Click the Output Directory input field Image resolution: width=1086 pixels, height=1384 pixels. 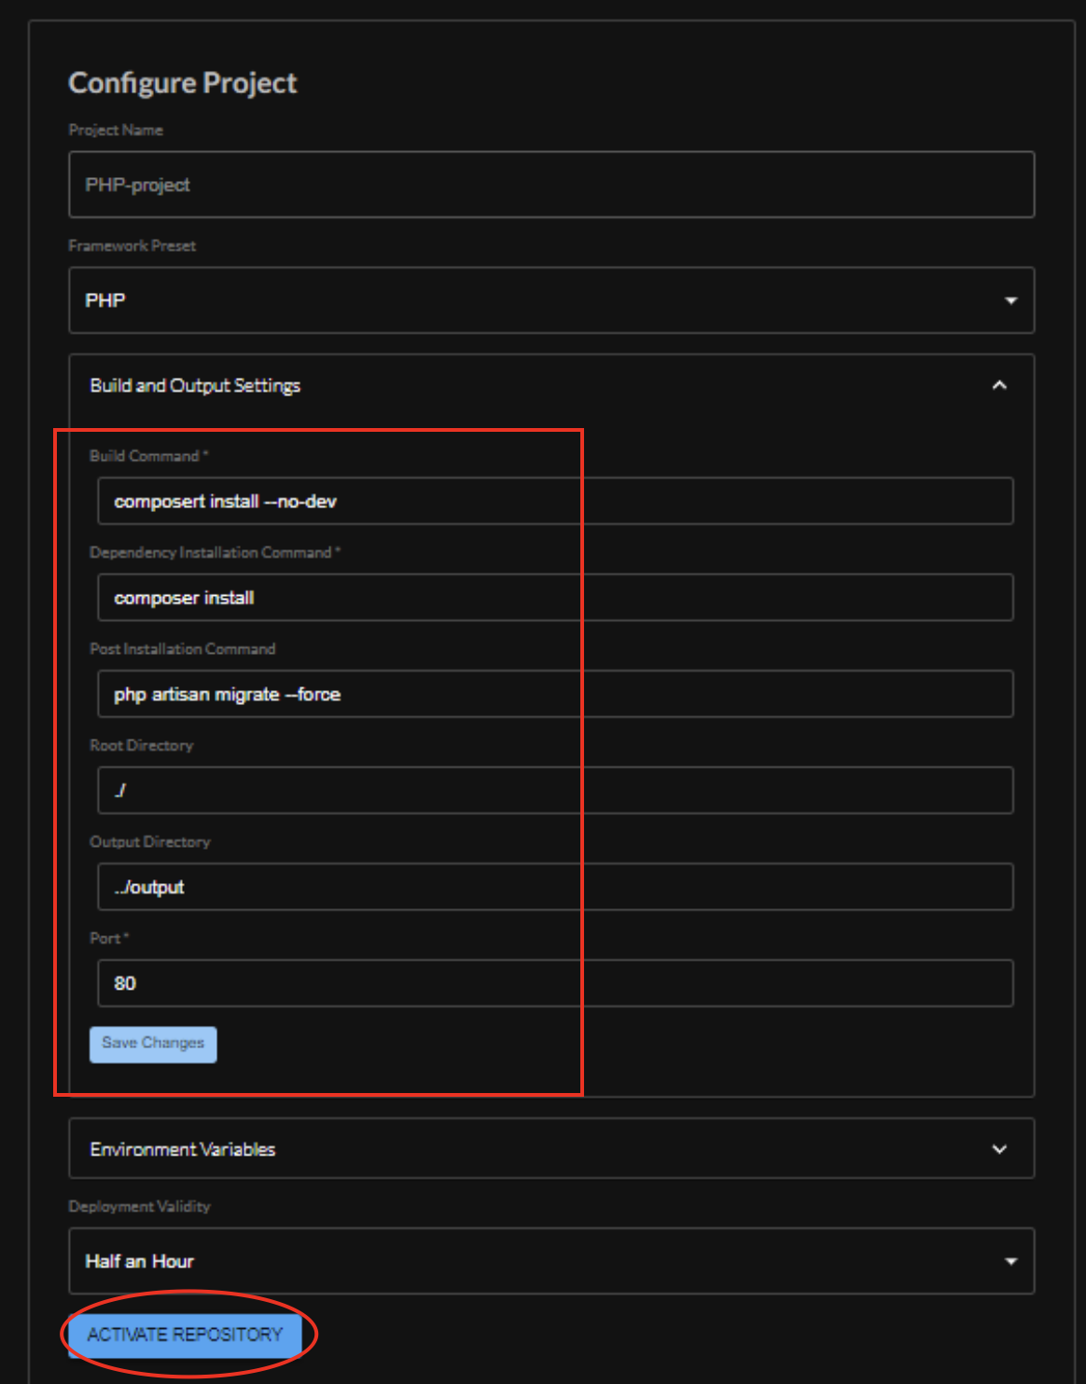coord(554,887)
